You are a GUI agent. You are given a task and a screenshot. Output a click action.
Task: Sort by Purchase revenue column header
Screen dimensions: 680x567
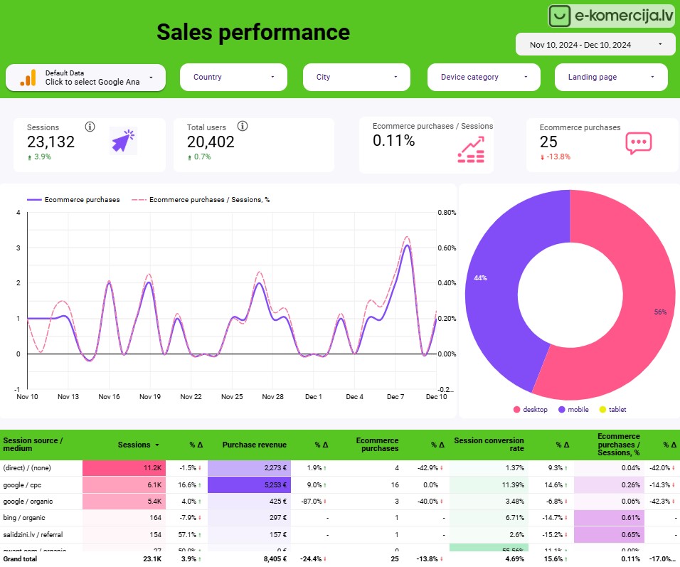[254, 445]
